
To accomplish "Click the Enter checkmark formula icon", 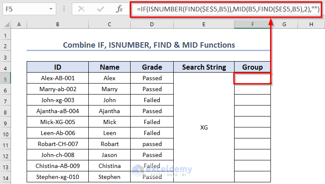I will click(x=101, y=8).
